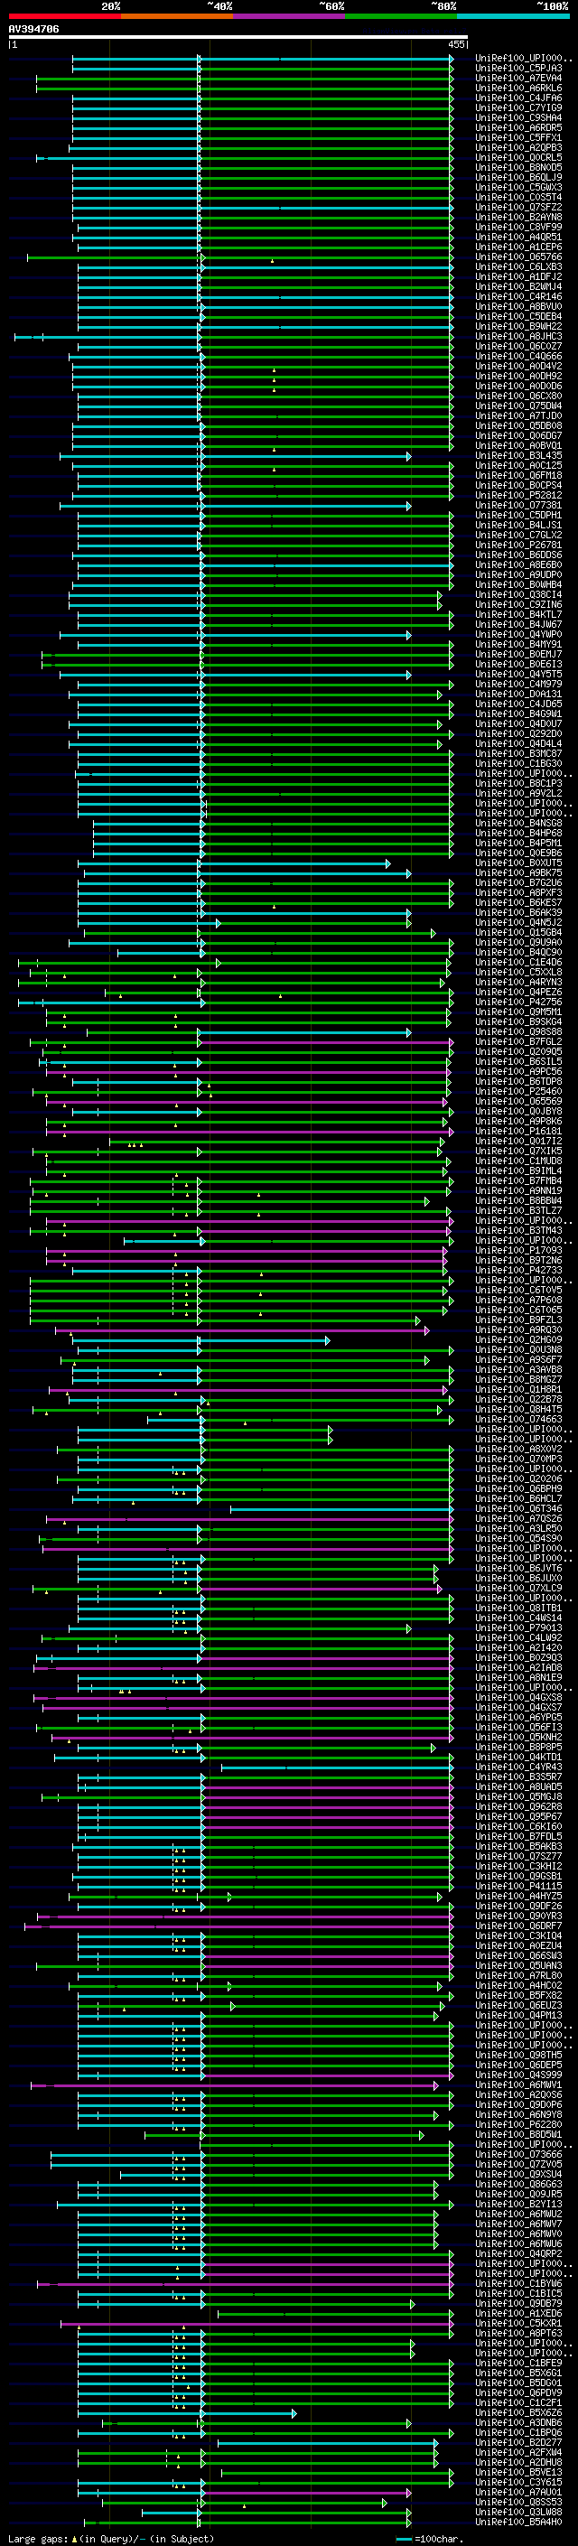Select hit UniRef100_A8BVU0
The height and width of the screenshot is (2546, 578).
tap(518, 306)
